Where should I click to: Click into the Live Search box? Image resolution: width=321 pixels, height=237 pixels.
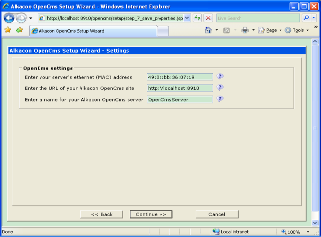tap(258, 18)
